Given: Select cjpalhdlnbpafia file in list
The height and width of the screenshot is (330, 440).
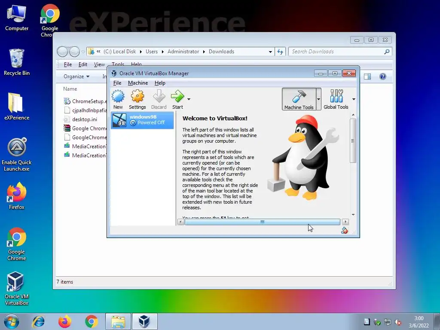Looking at the screenshot, I should pos(86,110).
